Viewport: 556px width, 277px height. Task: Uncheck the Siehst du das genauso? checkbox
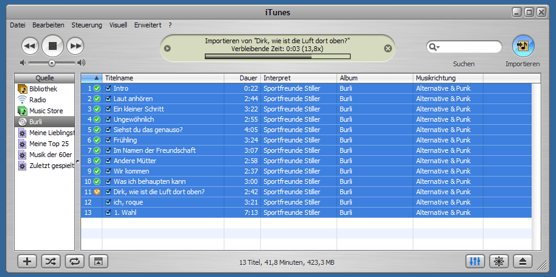[108, 130]
